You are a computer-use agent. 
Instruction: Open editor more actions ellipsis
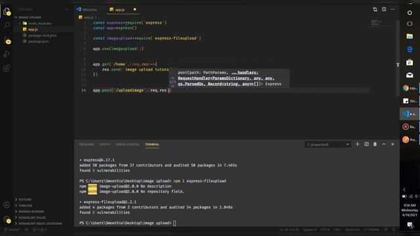(392, 9)
